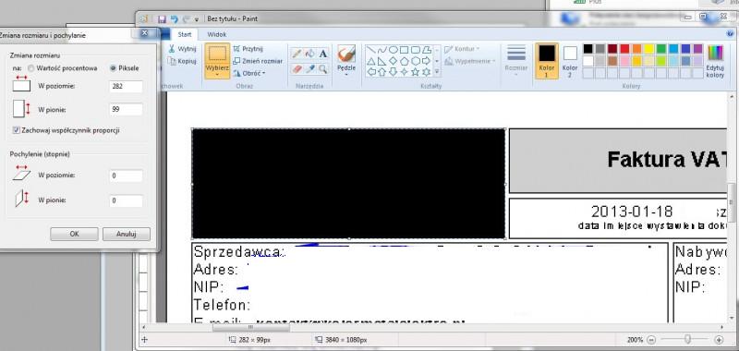Screen dimensions: 739x351
Task: Select the Color picker eyedropper tool
Action: tap(309, 68)
